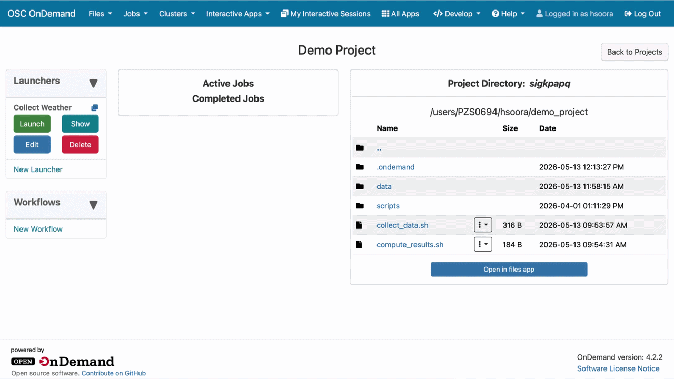Click the 316 B size value

pos(512,225)
